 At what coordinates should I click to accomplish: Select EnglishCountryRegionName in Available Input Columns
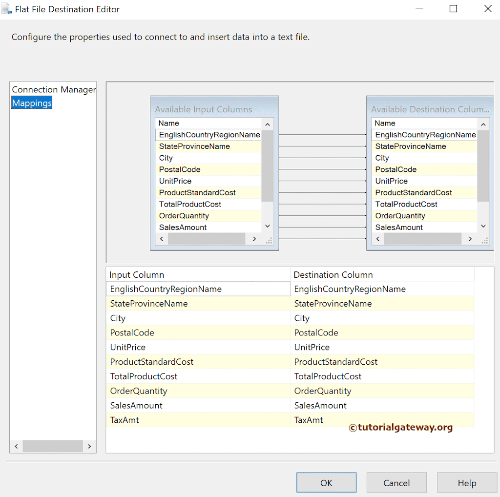(x=208, y=134)
